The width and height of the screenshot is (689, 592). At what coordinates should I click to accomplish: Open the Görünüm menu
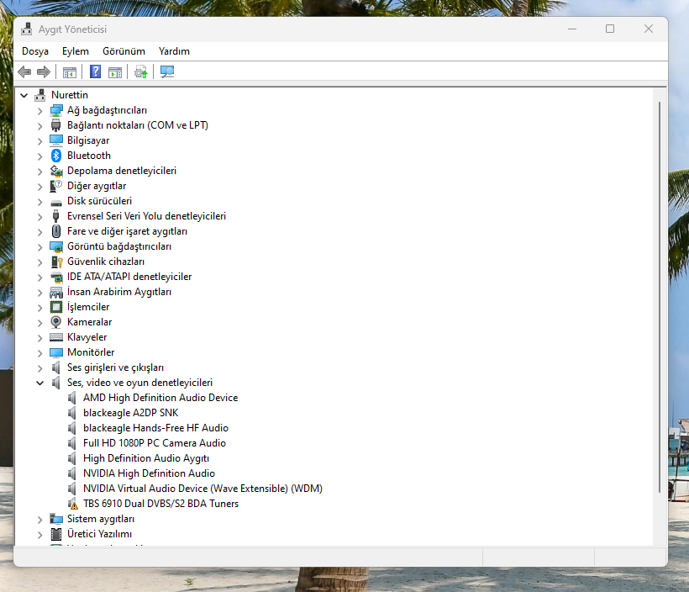point(124,51)
